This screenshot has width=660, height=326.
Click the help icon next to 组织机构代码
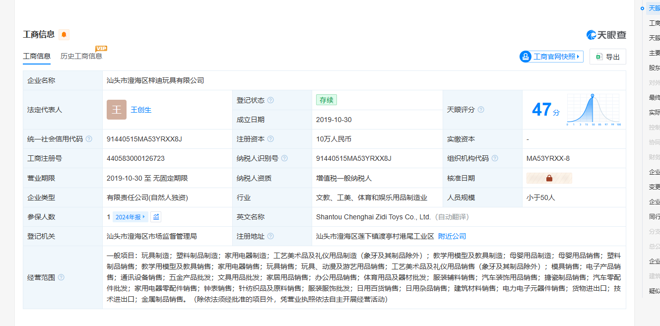[495, 158]
